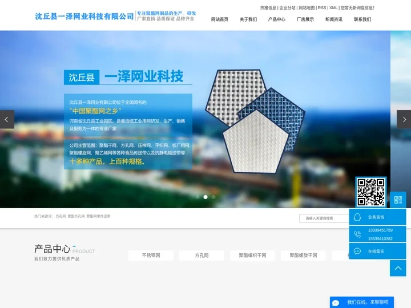Click the phone handset icon
This screenshot has height=308, width=411.
(x=357, y=234)
